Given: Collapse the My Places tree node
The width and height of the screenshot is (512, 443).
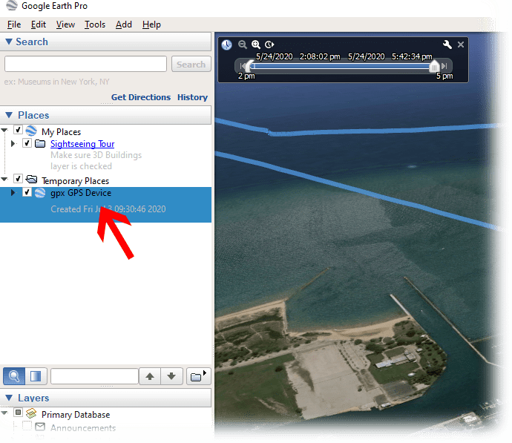Looking at the screenshot, I should (x=4, y=131).
